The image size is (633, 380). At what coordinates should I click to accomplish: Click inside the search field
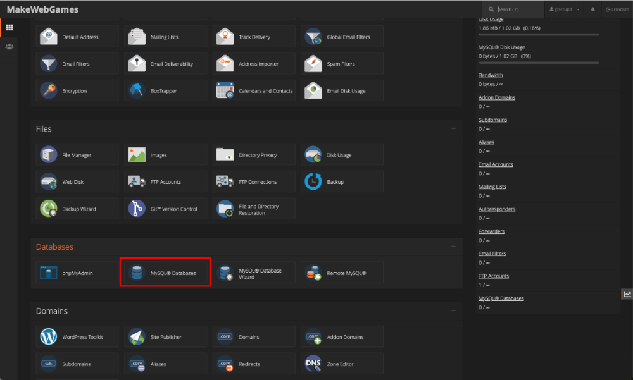coord(513,9)
